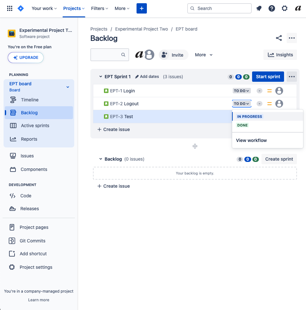
Task: Click the Start sprint button
Action: (x=268, y=77)
